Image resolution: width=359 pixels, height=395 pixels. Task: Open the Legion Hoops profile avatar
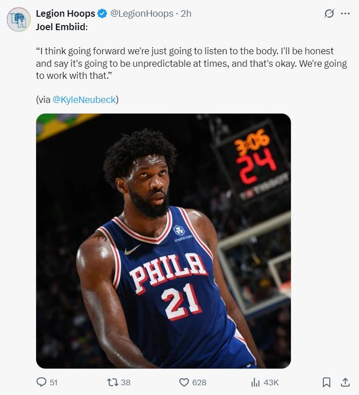[19, 19]
